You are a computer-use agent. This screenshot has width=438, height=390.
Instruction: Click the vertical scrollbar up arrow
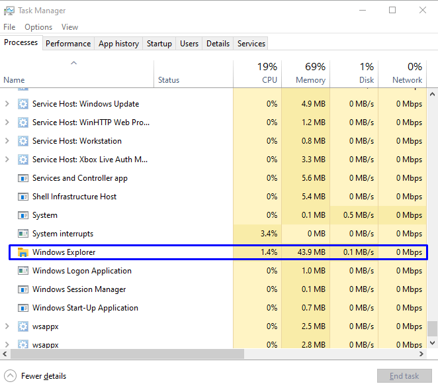point(432,94)
